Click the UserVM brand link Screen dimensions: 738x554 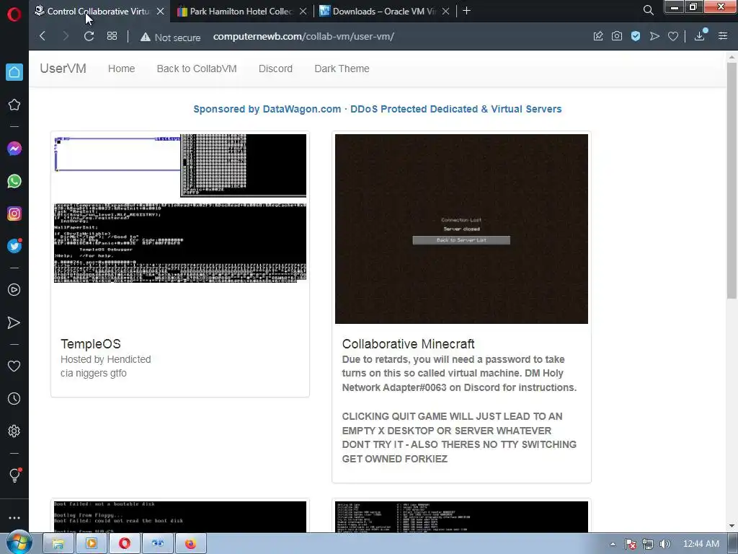[63, 69]
